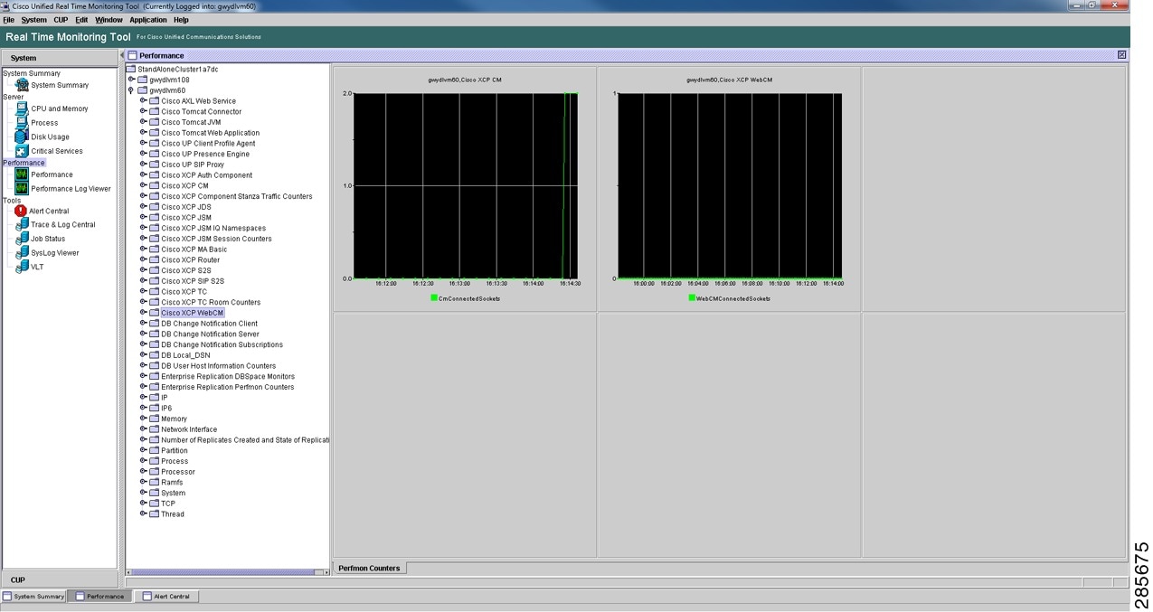Open Performance icon in sidebar
Image resolution: width=1153 pixels, height=612 pixels.
coord(22,174)
